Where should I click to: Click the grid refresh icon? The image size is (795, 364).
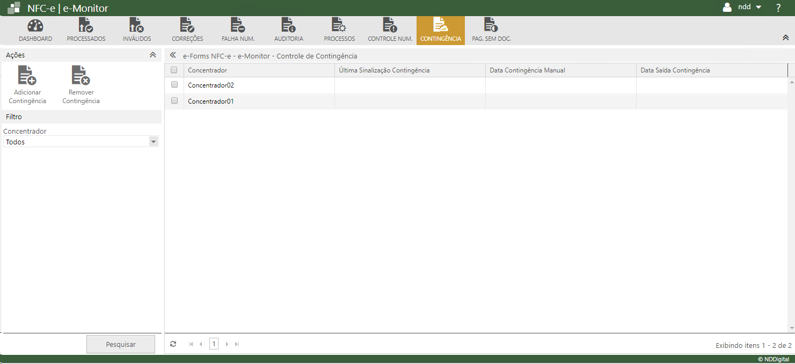[x=173, y=344]
